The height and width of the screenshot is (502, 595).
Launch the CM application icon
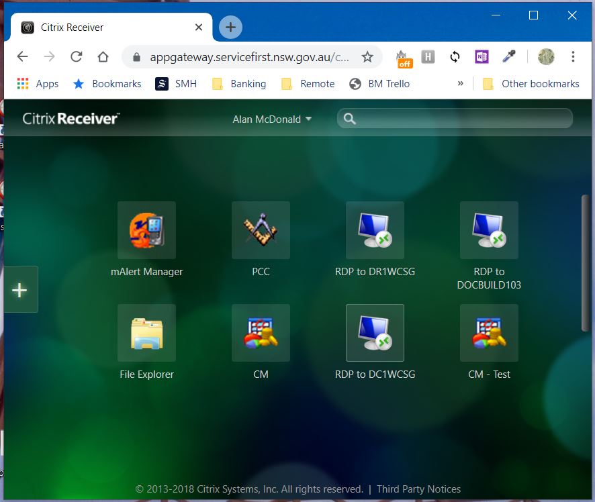[x=261, y=333]
